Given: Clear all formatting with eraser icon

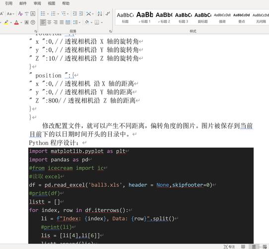Looking at the screenshot, I should coord(20,13).
